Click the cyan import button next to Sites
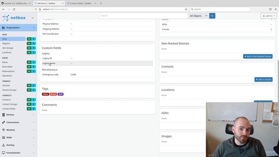This screenshot has width=279, height=157. [34, 39]
